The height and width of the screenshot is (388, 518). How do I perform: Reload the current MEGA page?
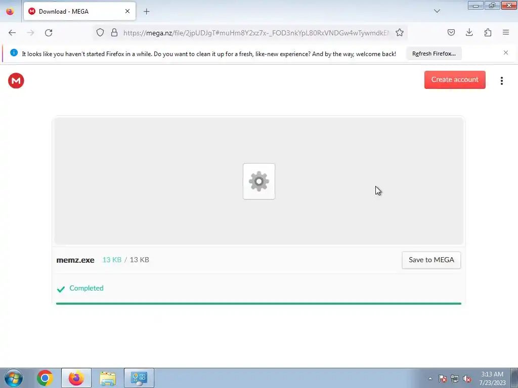(49, 33)
